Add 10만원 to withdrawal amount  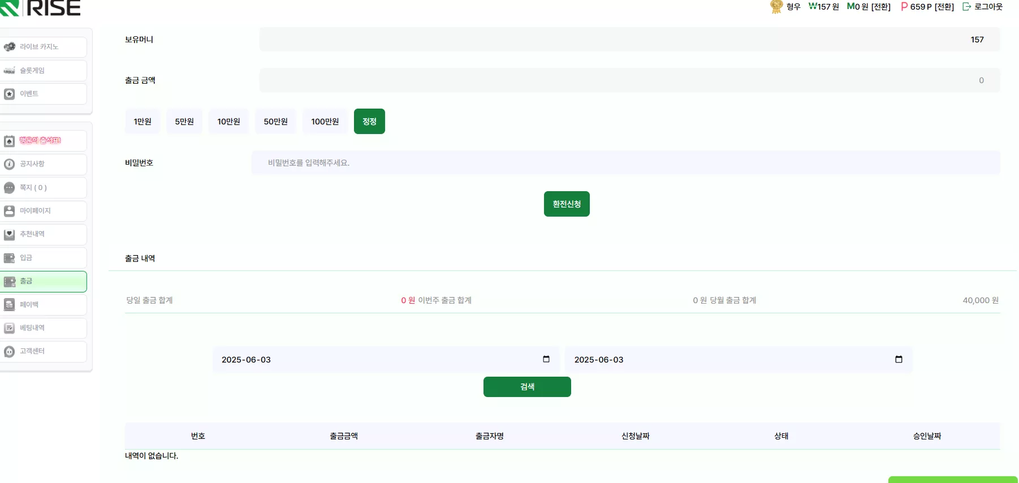point(228,122)
